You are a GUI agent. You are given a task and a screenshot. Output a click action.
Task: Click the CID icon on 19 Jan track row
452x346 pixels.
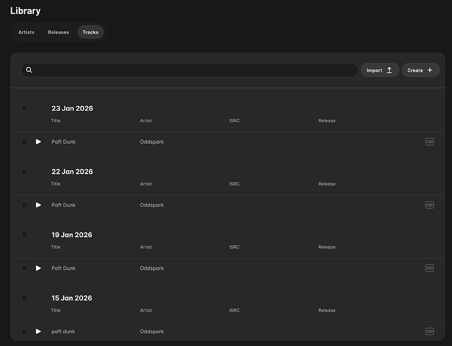click(429, 268)
